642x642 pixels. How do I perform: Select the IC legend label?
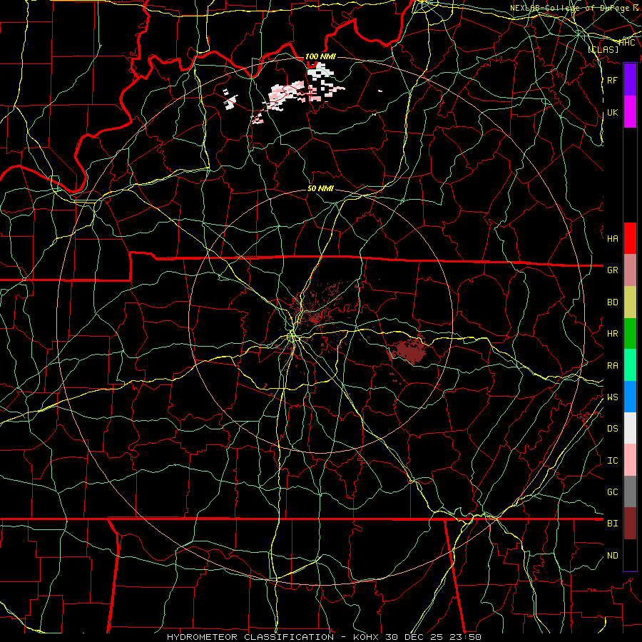pos(612,461)
